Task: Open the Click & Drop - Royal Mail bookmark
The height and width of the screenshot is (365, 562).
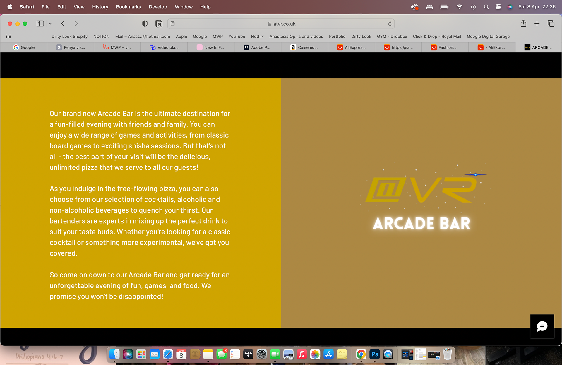Action: [437, 36]
